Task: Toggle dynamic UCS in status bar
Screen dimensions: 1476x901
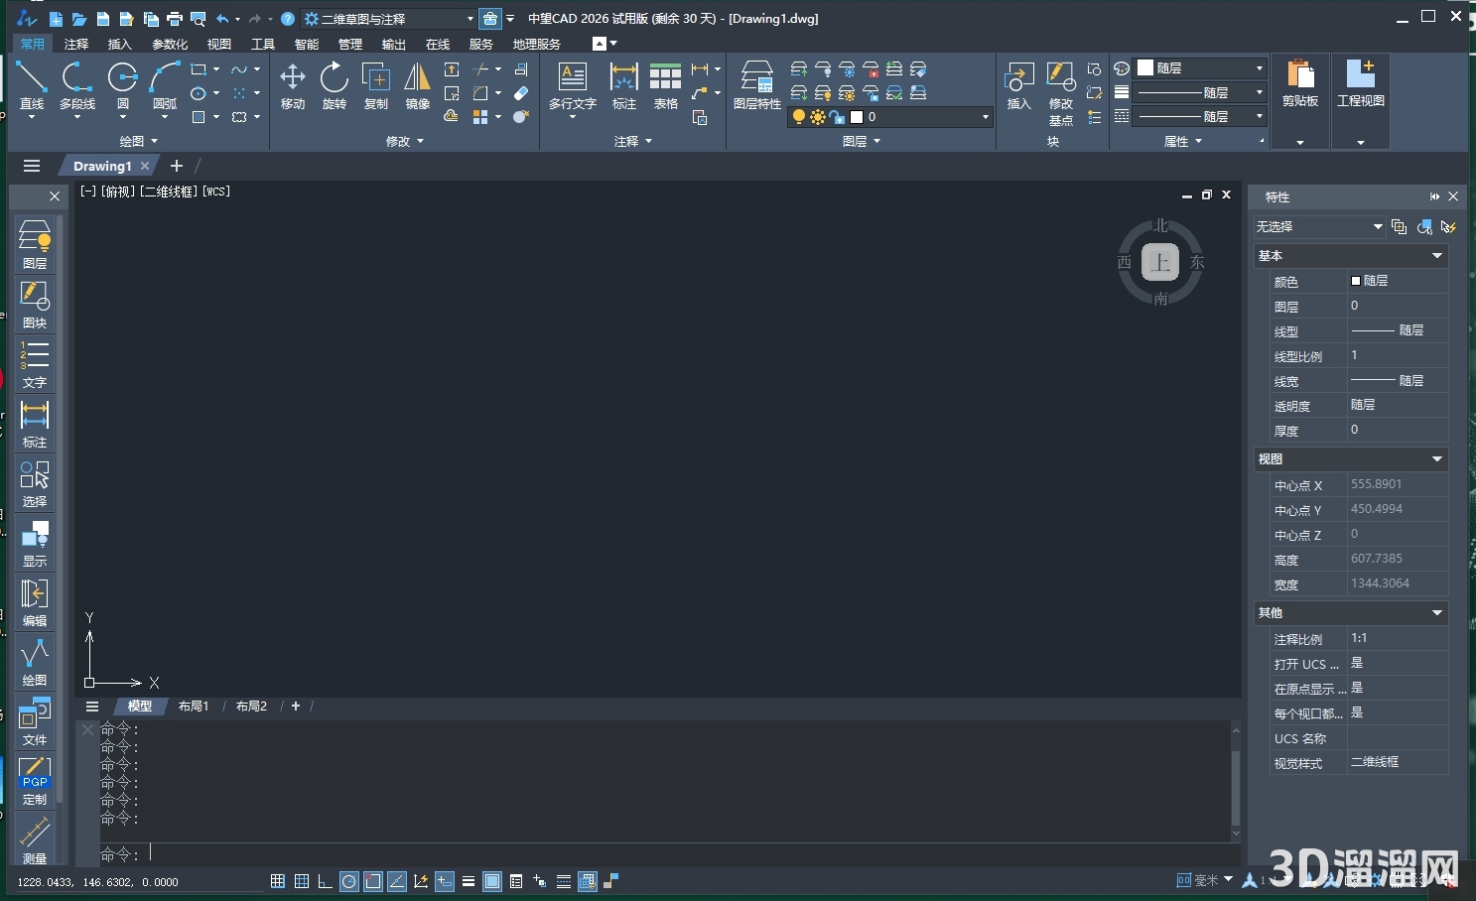Action: [421, 881]
